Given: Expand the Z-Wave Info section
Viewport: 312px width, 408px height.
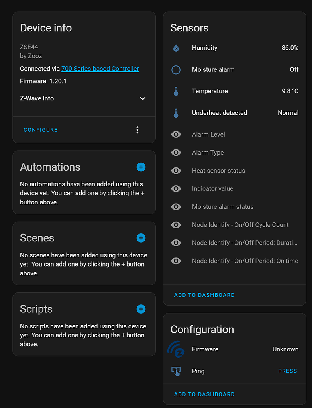Looking at the screenshot, I should click(143, 98).
